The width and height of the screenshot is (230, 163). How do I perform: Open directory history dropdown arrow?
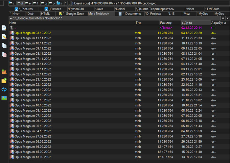227,18
